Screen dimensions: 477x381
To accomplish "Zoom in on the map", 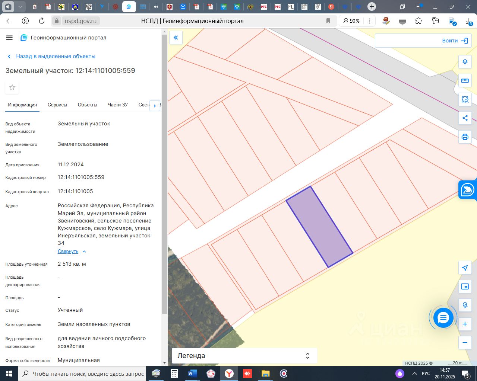I will pyautogui.click(x=465, y=324).
